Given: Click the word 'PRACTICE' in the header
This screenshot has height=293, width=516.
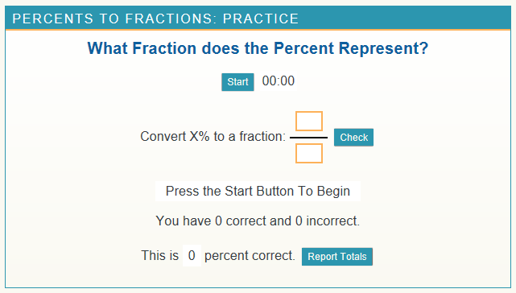Looking at the screenshot, I should (261, 19).
